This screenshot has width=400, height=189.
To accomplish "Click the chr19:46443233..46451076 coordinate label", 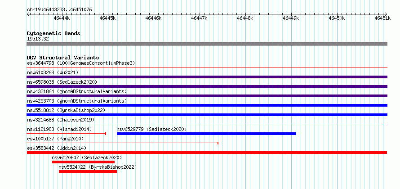I will click(x=59, y=10).
